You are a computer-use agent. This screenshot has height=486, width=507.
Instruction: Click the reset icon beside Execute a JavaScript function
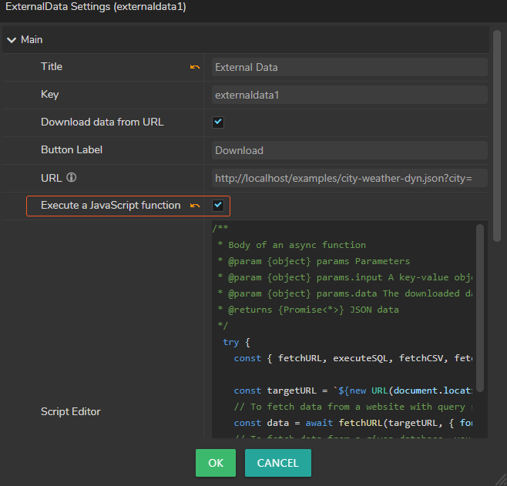click(195, 206)
